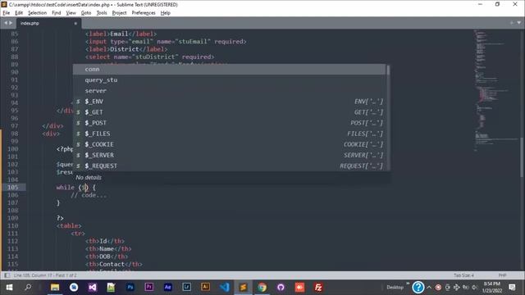The width and height of the screenshot is (525, 295).
Task: Switch to Sublime Text taskbar icon
Action: coord(243,288)
